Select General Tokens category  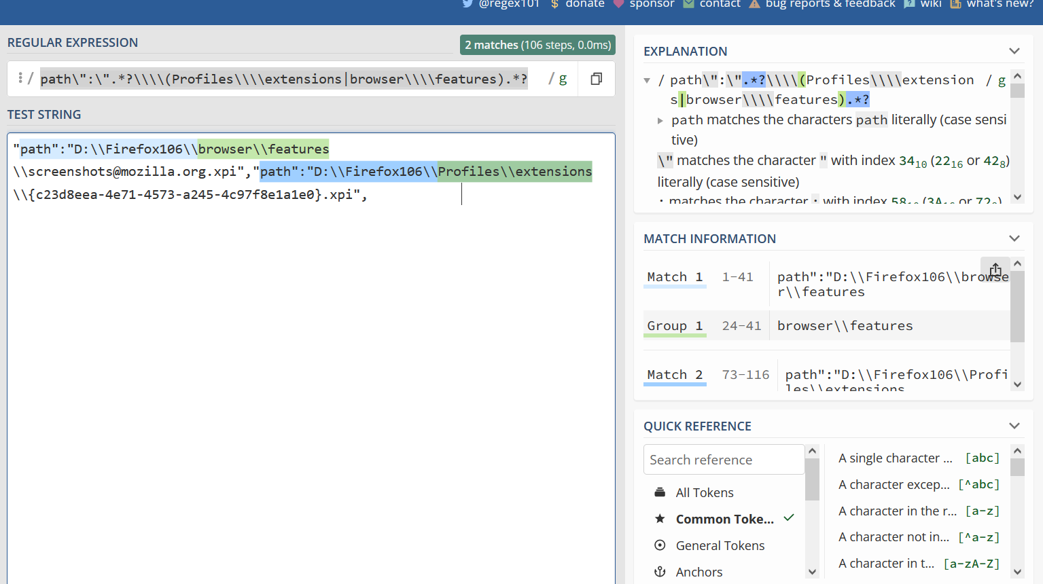[720, 545]
